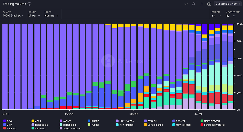Click the Gains Network legend label

[x=212, y=121]
